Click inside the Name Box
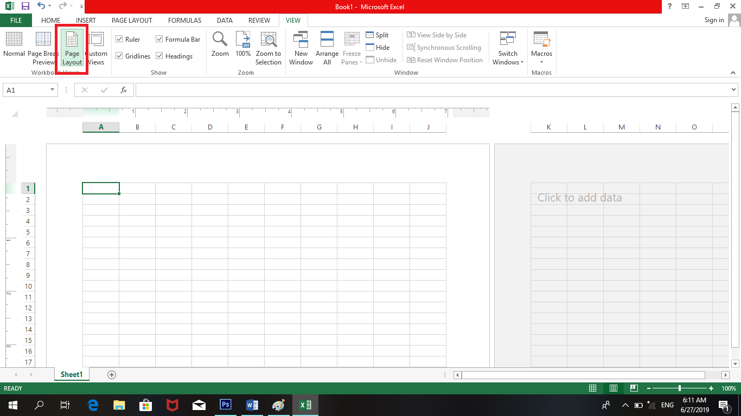The image size is (741, 416). 25,89
